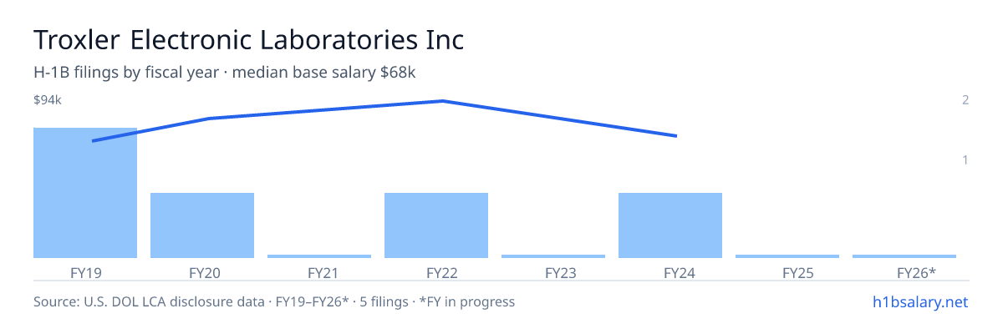Image resolution: width=1003 pixels, height=334 pixels.
Task: Click the salary line peak above FY22
Action: (441, 101)
